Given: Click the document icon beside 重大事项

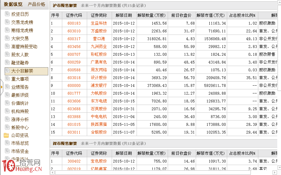Looking at the screenshot, I should tap(7, 78).
